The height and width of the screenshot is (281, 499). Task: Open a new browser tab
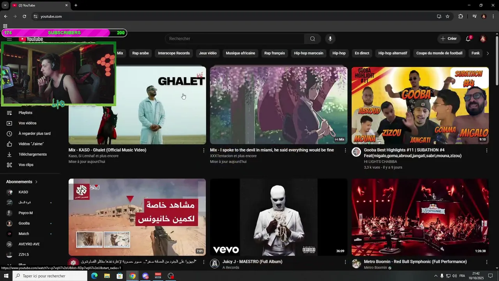[76, 5]
